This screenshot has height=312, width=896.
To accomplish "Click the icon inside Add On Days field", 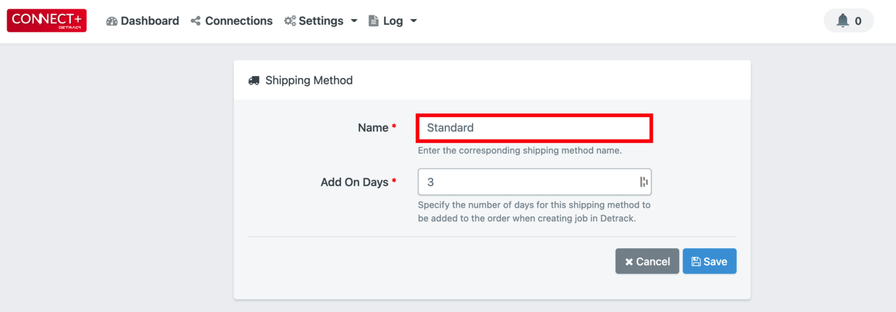I will click(643, 182).
